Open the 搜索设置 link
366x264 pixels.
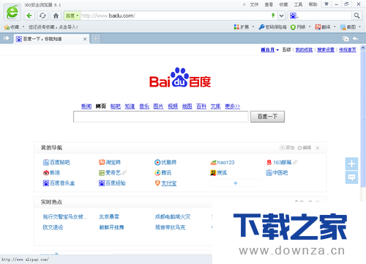(x=326, y=50)
